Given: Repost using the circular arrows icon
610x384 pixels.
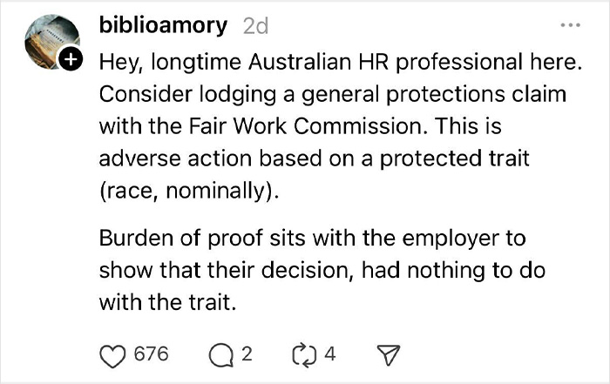Looking at the screenshot, I should point(304,355).
